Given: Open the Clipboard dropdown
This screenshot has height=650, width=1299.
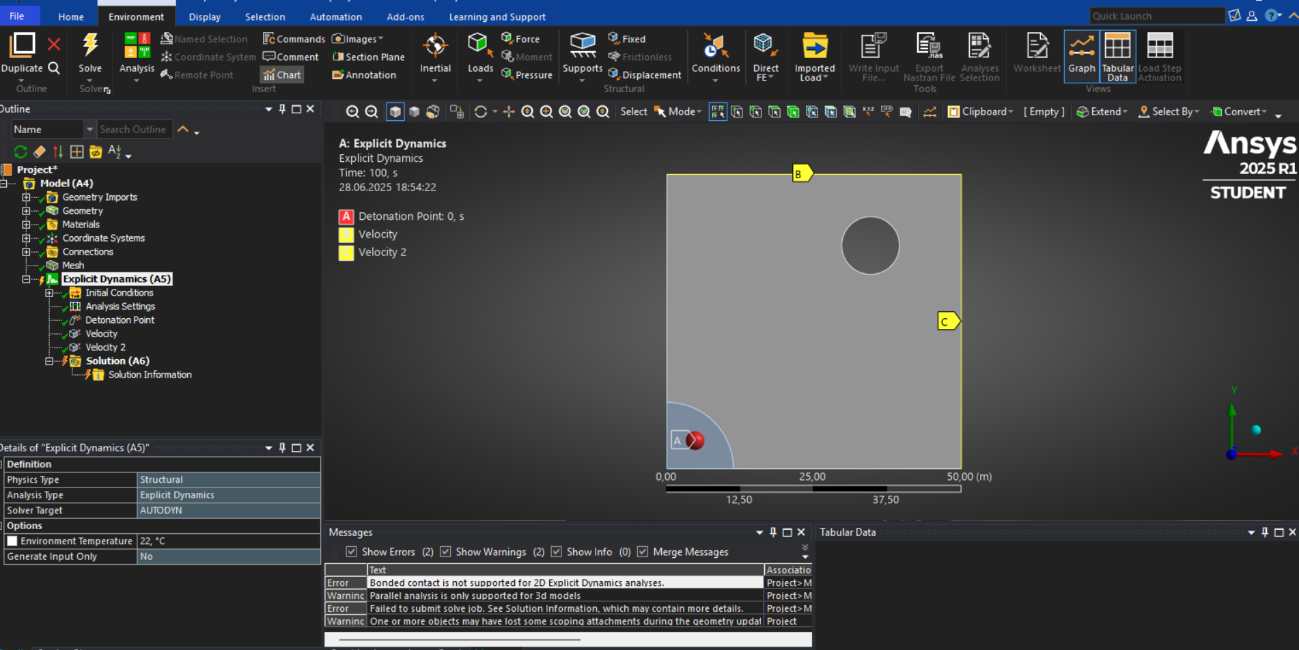Looking at the screenshot, I should coord(979,111).
